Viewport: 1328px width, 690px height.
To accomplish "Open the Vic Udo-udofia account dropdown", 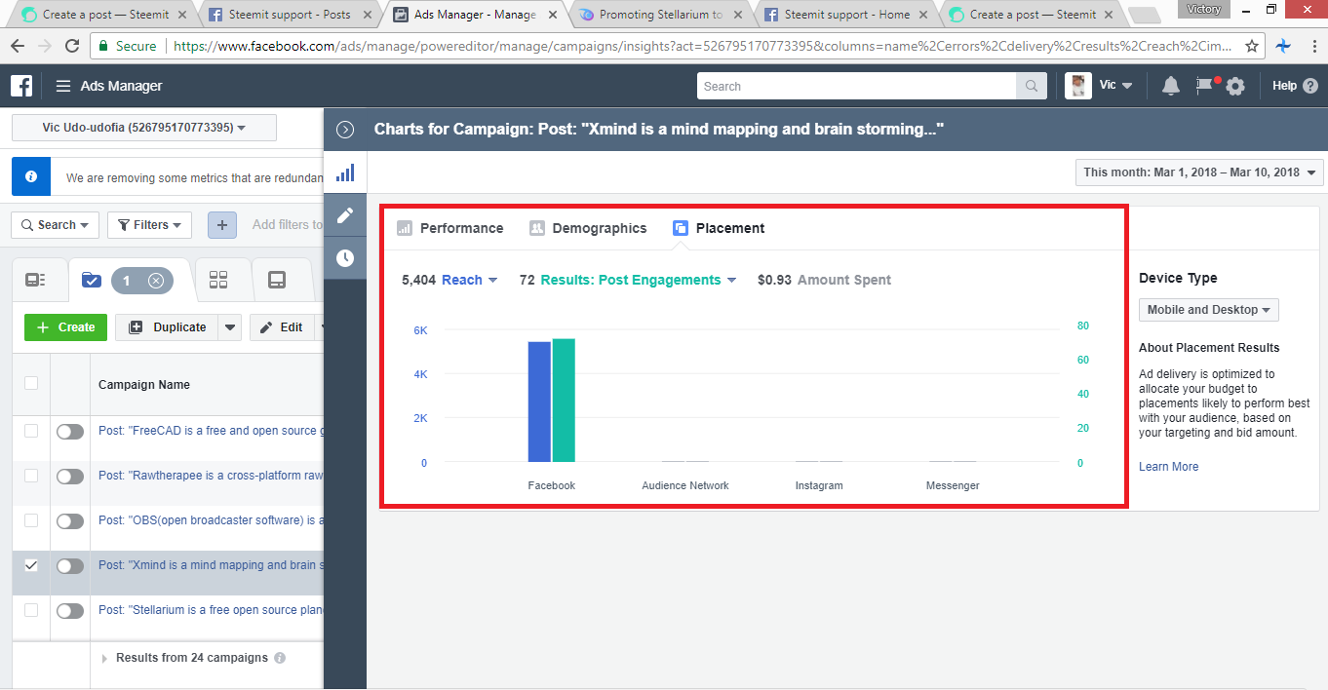I will [144, 128].
